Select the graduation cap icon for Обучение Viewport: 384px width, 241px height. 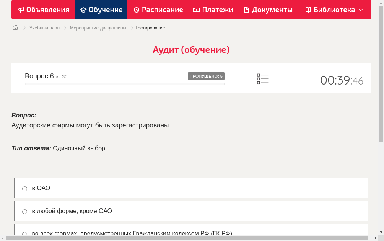point(83,10)
